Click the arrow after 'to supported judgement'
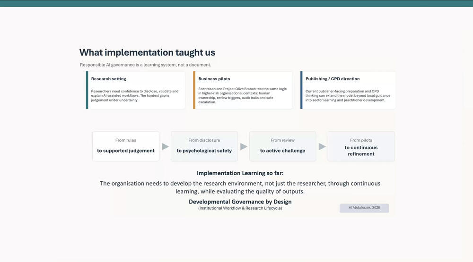Screen dimensions: 473x262 [165, 147]
